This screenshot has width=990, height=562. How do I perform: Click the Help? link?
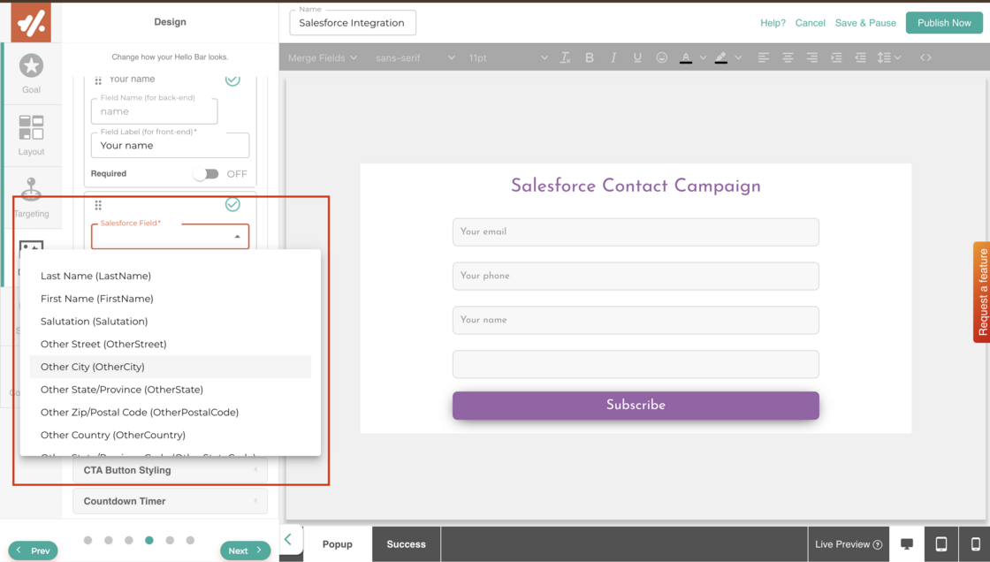773,23
